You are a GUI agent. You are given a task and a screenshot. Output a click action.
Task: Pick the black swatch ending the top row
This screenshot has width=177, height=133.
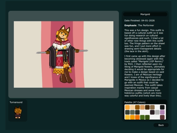tap(162, 107)
